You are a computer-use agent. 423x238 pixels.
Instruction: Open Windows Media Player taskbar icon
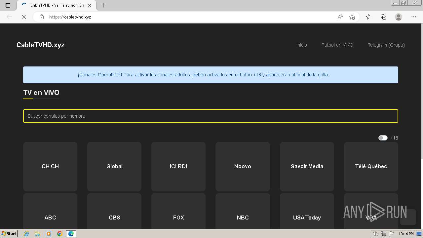click(x=49, y=234)
